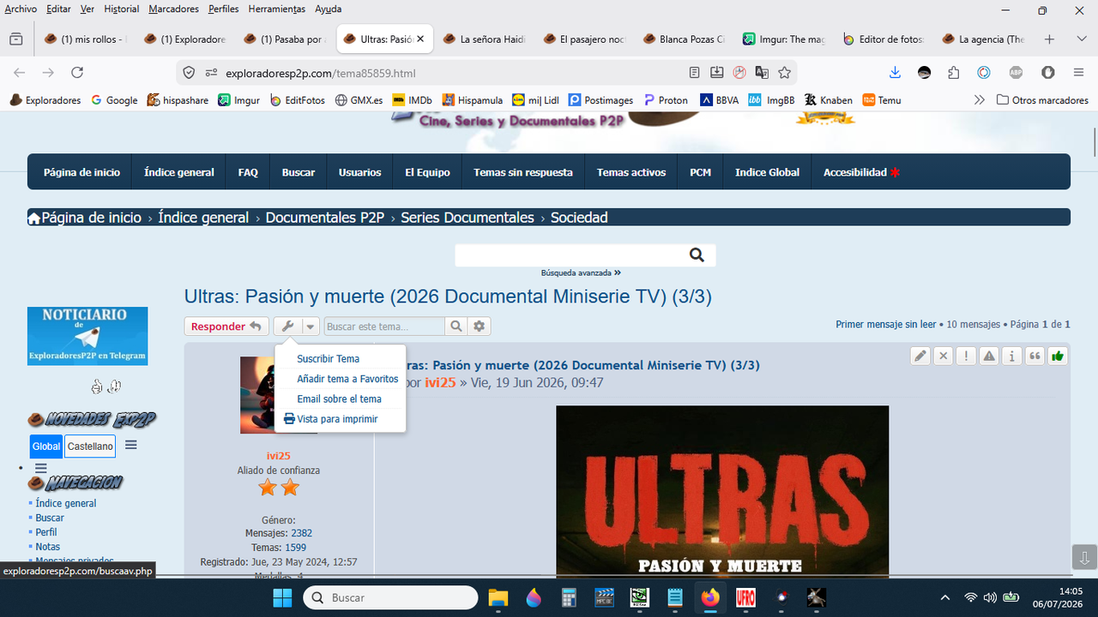The width and height of the screenshot is (1098, 617).
Task: Open new tab with plus button
Action: (1049, 39)
